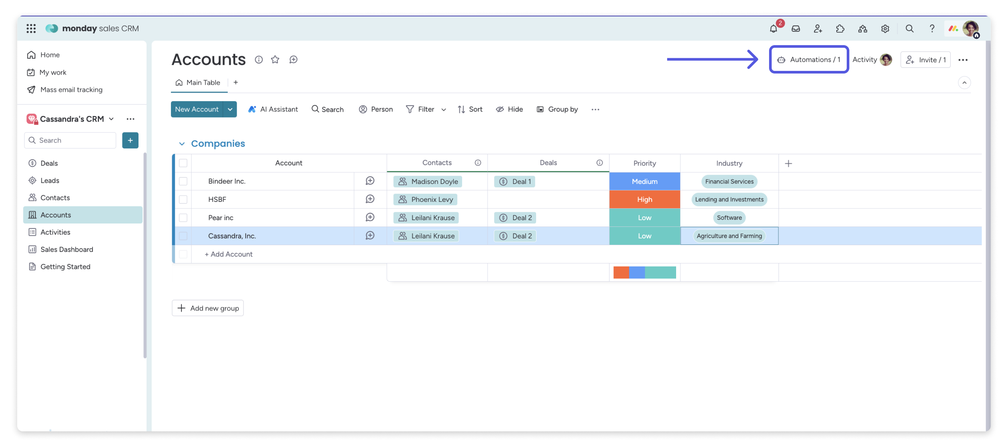This screenshot has width=1008, height=447.
Task: Collapse the Companies group chevron
Action: pos(182,144)
